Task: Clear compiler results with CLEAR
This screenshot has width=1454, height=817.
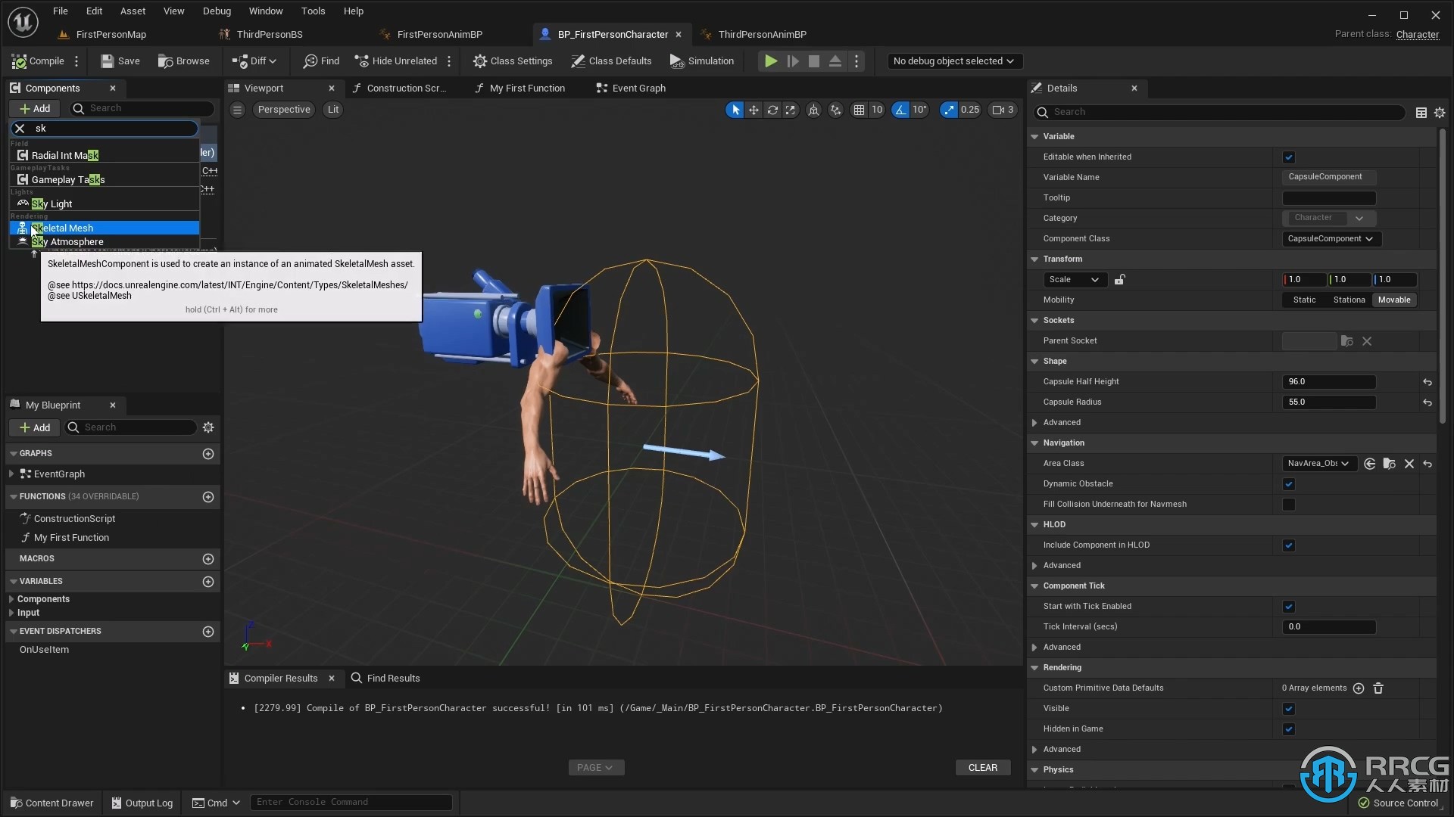Action: coord(982,768)
